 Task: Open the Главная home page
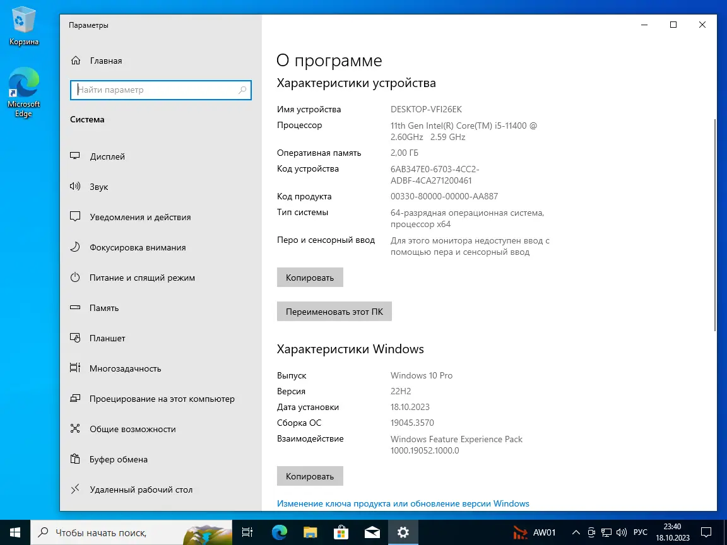click(97, 61)
